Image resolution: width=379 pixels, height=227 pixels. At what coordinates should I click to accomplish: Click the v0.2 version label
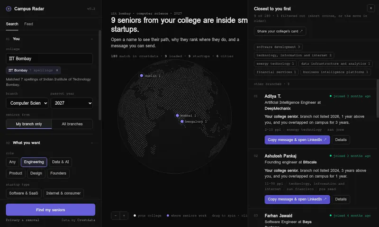91,9
